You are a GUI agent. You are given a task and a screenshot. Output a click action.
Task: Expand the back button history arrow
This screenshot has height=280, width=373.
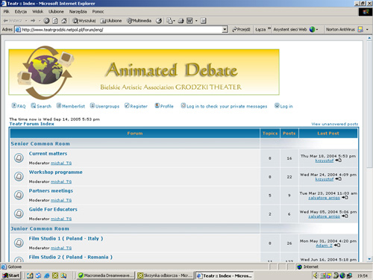click(26, 21)
